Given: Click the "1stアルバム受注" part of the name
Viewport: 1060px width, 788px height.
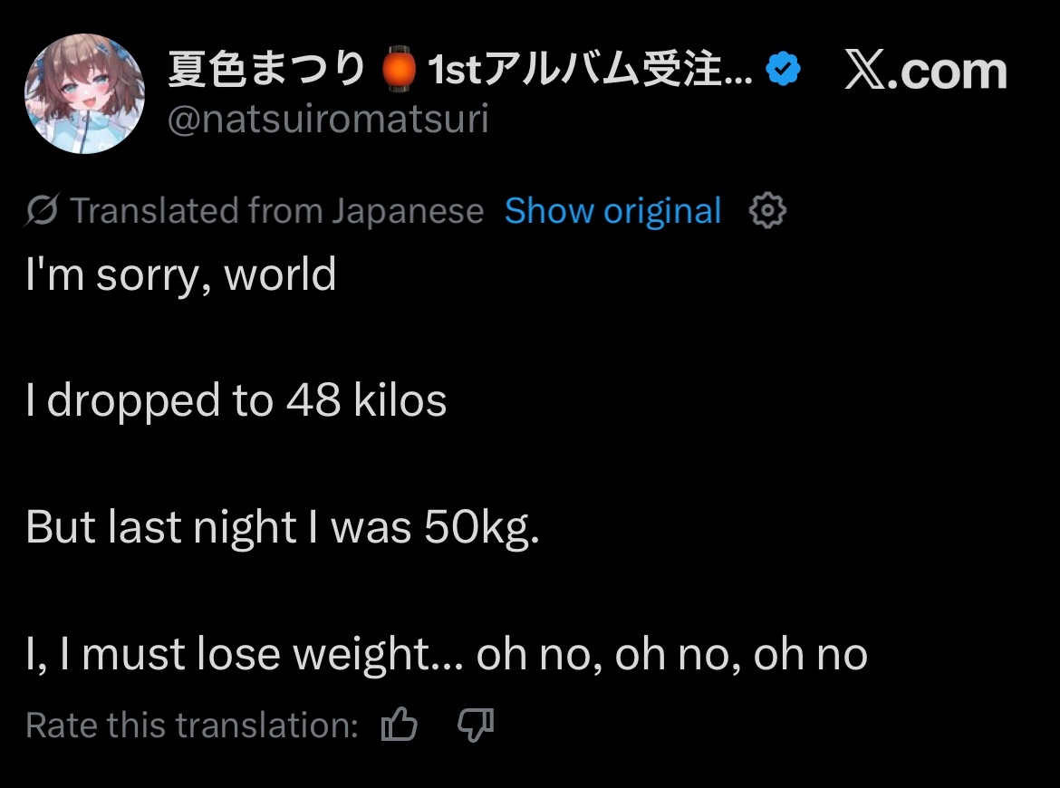Looking at the screenshot, I should point(580,71).
